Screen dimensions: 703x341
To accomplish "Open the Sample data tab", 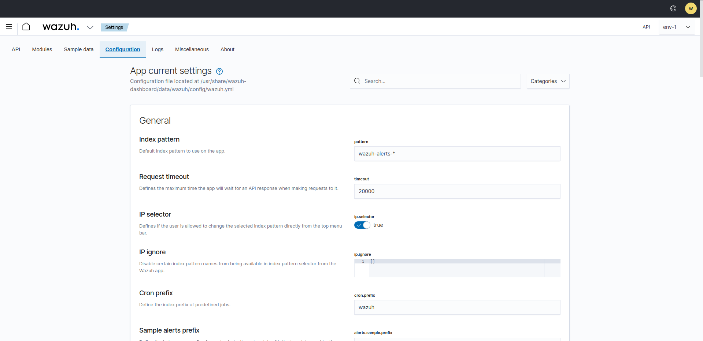I will (x=79, y=49).
